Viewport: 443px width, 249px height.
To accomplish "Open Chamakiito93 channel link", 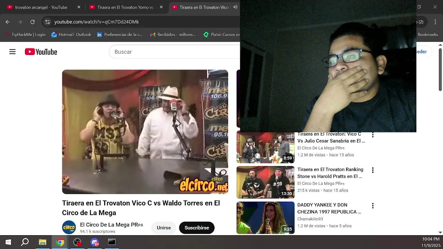I will point(310,219).
